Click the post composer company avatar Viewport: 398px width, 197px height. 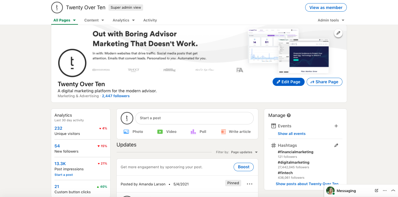pos(127,118)
